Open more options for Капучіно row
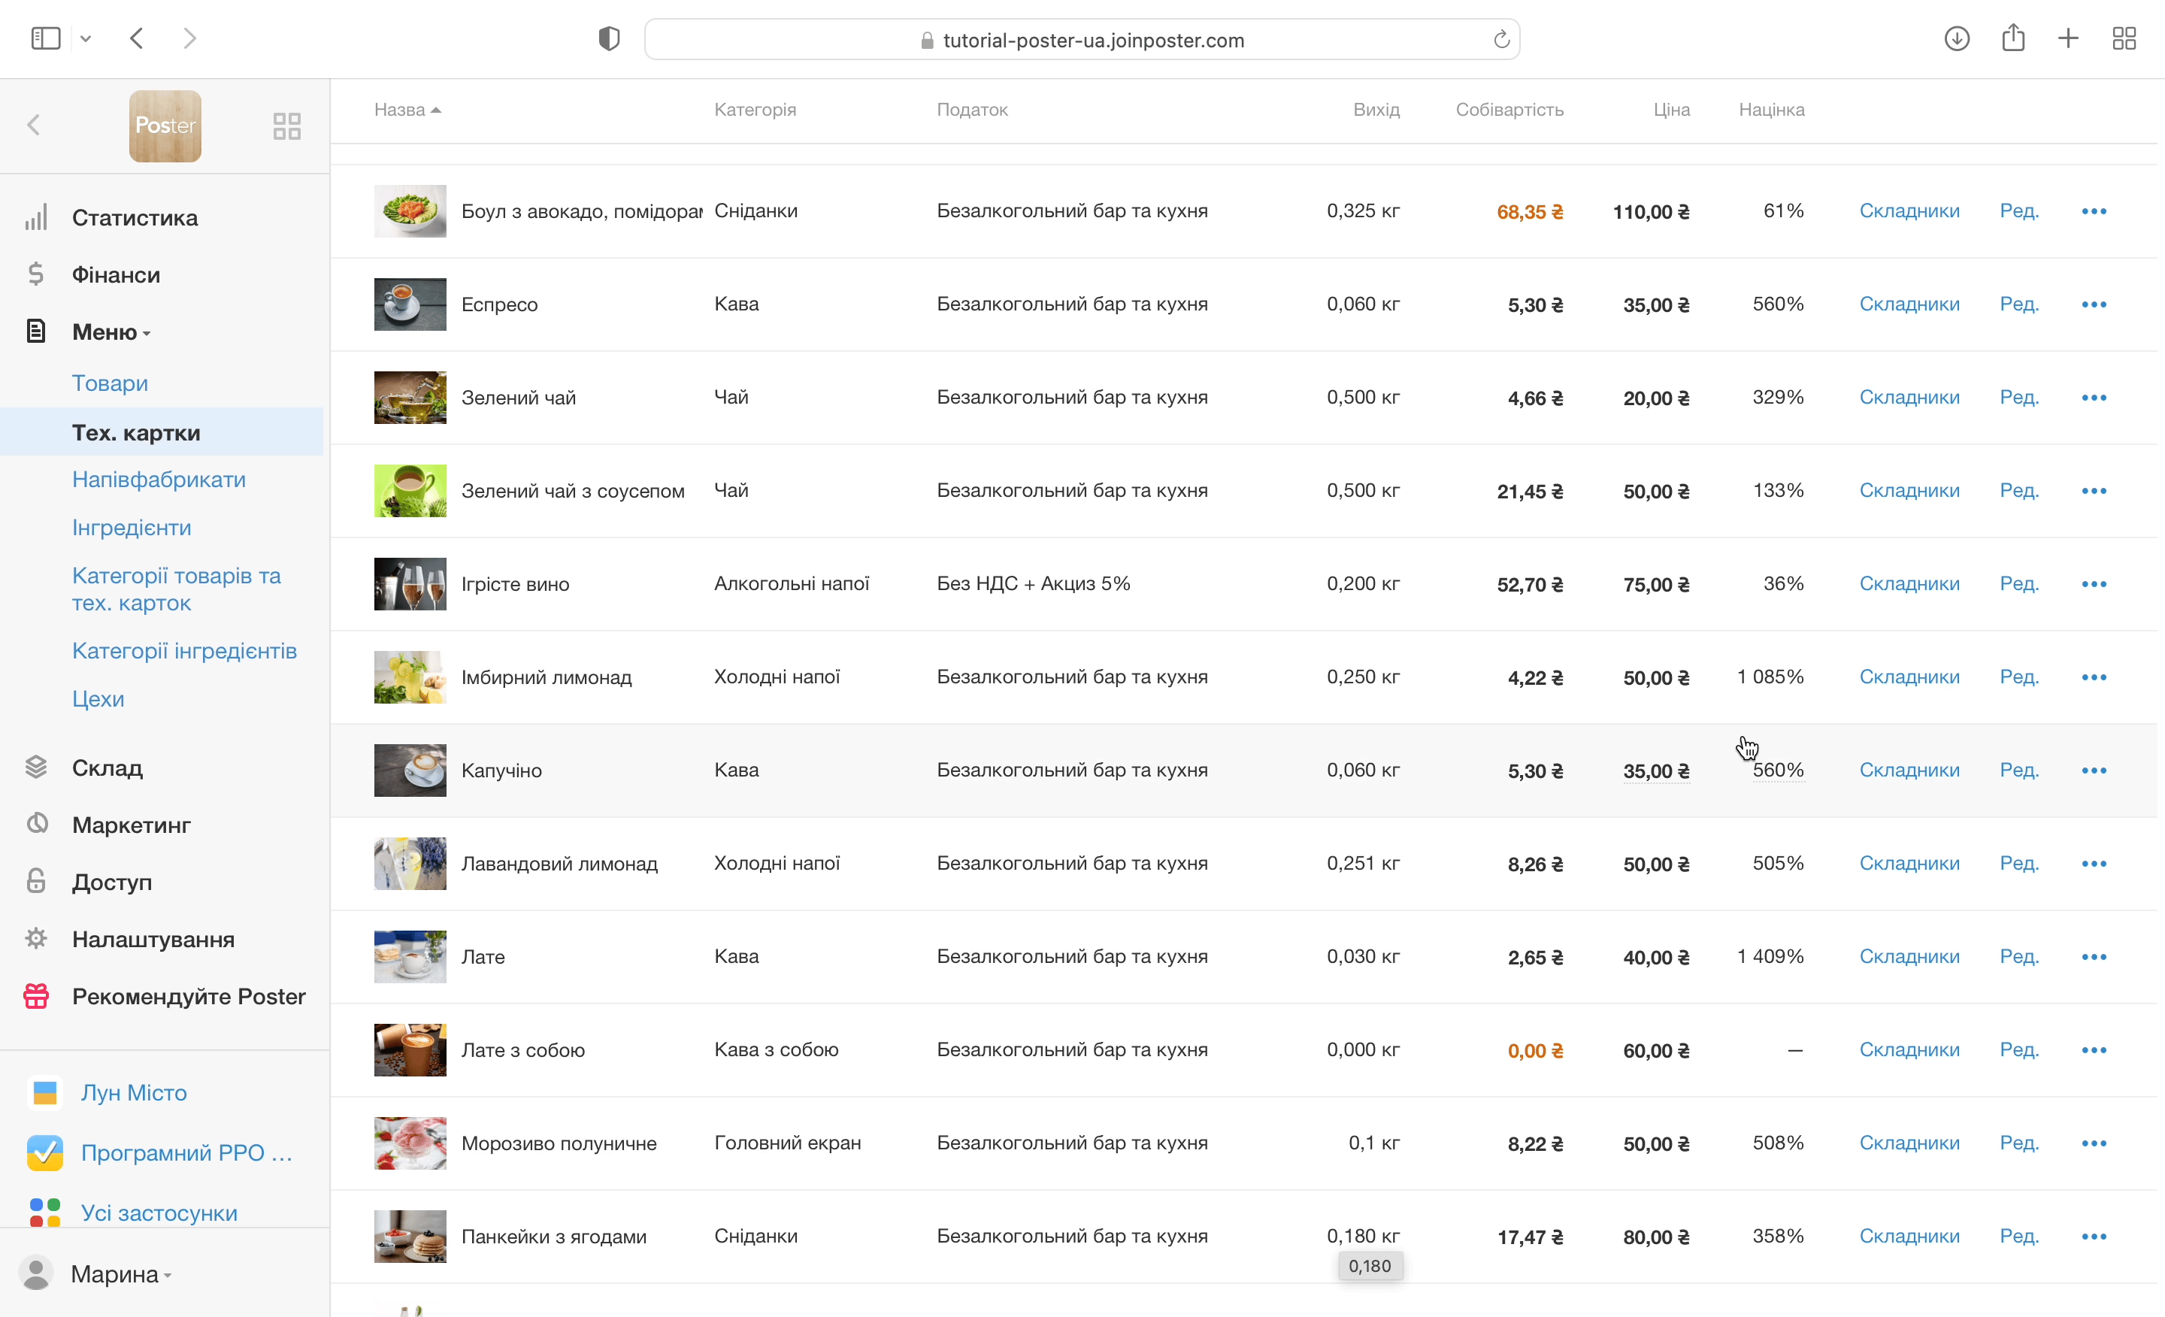 [x=2094, y=771]
